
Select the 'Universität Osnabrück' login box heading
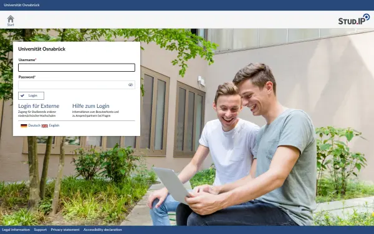tap(42, 49)
